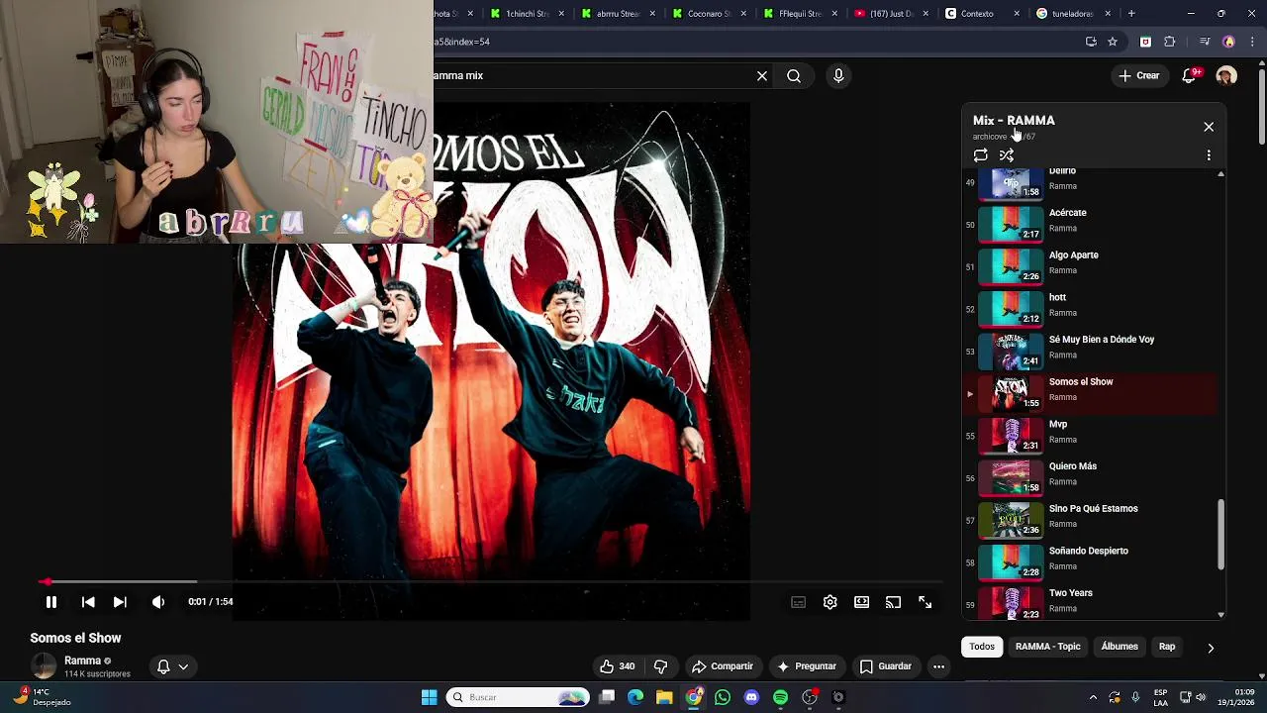Enter fullscreen mode

pyautogui.click(x=926, y=602)
